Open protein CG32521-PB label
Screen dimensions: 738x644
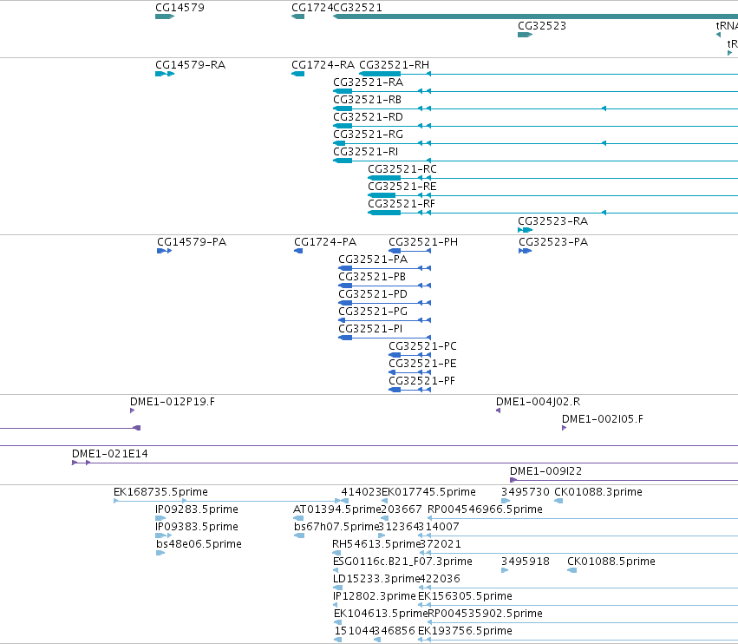[372, 277]
